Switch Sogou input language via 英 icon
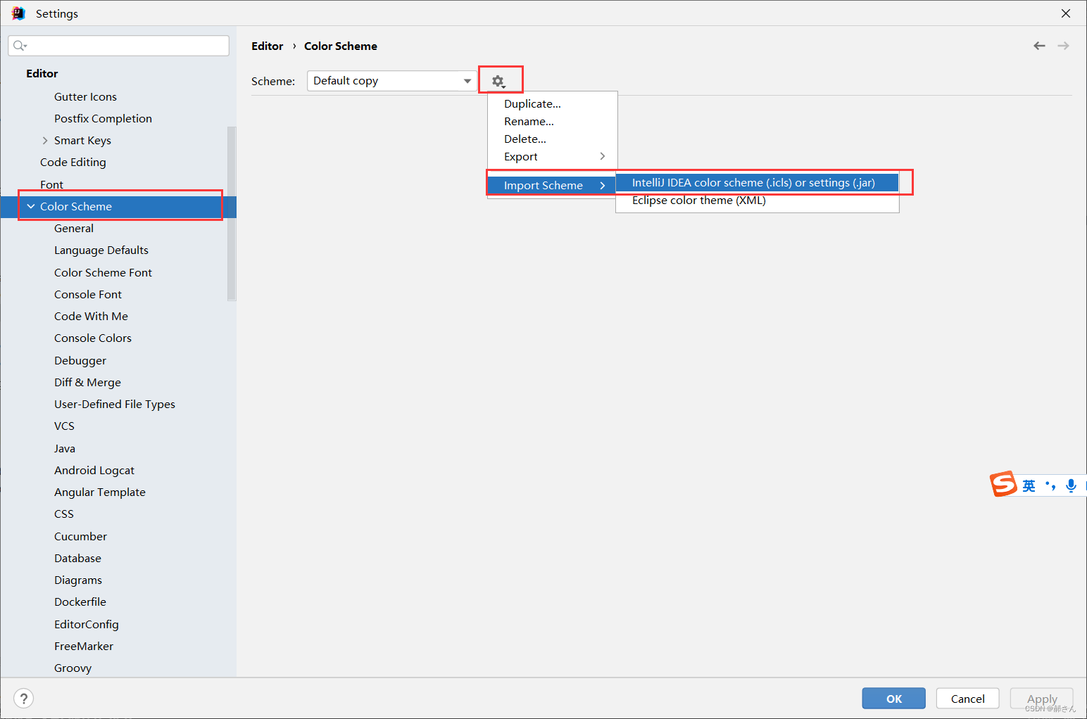1087x719 pixels. tap(1029, 485)
